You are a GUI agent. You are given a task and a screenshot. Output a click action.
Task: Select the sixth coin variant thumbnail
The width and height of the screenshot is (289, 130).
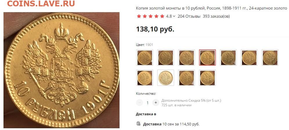coord(249,57)
